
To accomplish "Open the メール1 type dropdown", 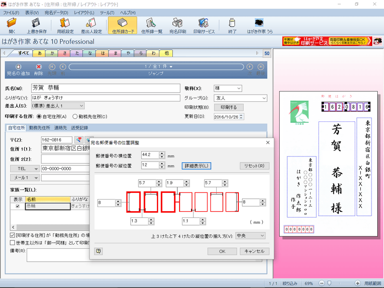I will point(25,177).
